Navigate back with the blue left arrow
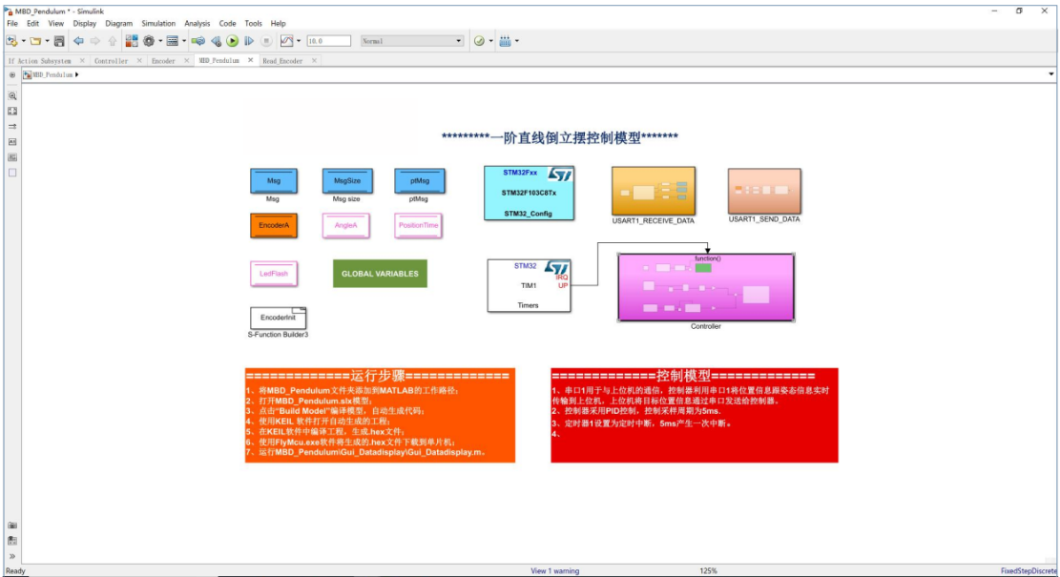This screenshot has width=1060, height=577. [x=78, y=41]
